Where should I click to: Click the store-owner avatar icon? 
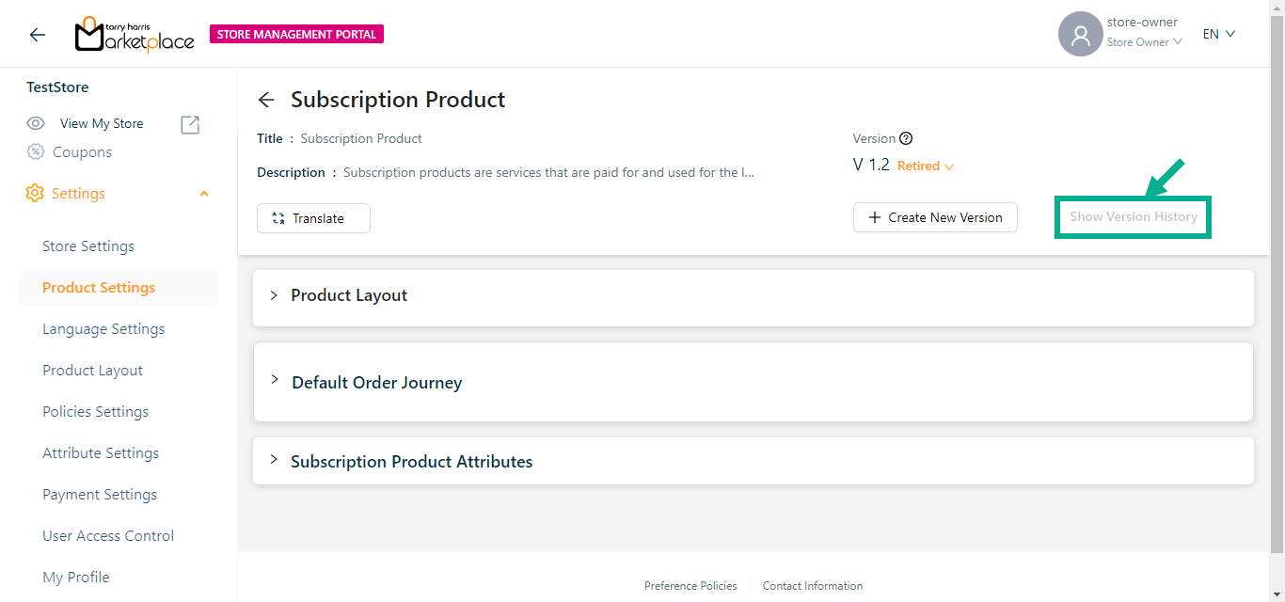pos(1080,35)
